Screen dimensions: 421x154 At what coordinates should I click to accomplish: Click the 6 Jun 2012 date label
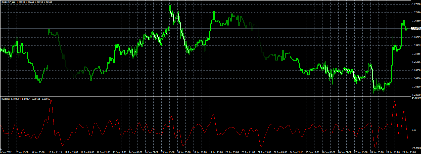tap(6, 152)
